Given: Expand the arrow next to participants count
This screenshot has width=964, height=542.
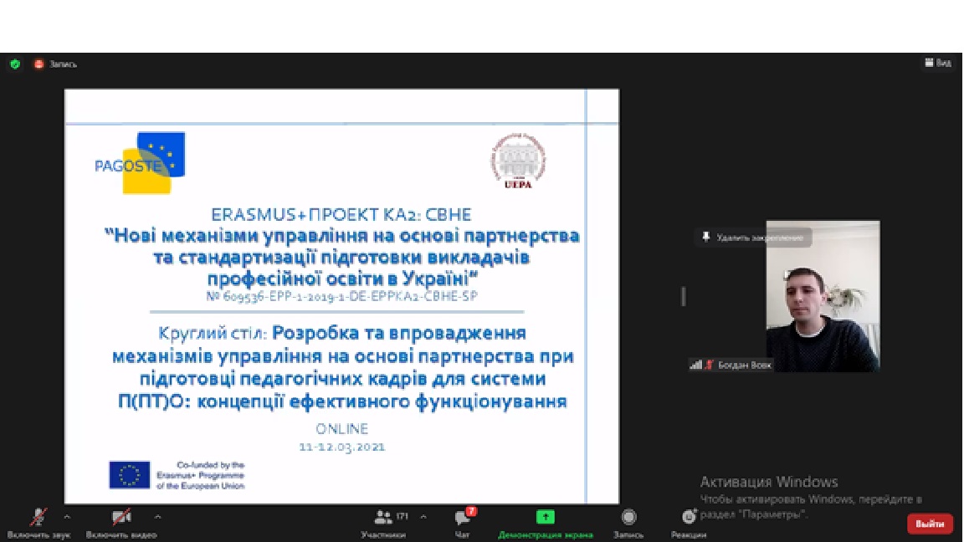Looking at the screenshot, I should [x=423, y=517].
